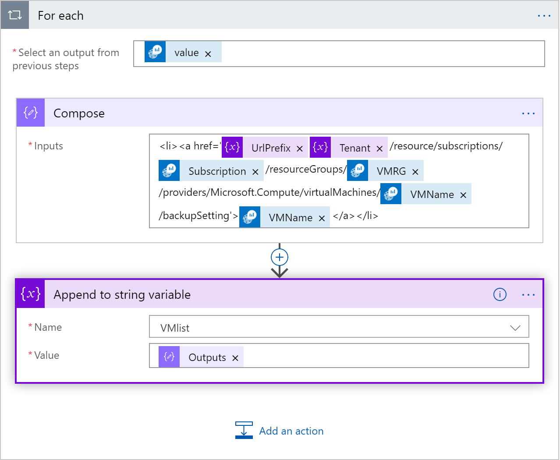
Task: Remove the Outputs token from Value field
Action: (236, 357)
